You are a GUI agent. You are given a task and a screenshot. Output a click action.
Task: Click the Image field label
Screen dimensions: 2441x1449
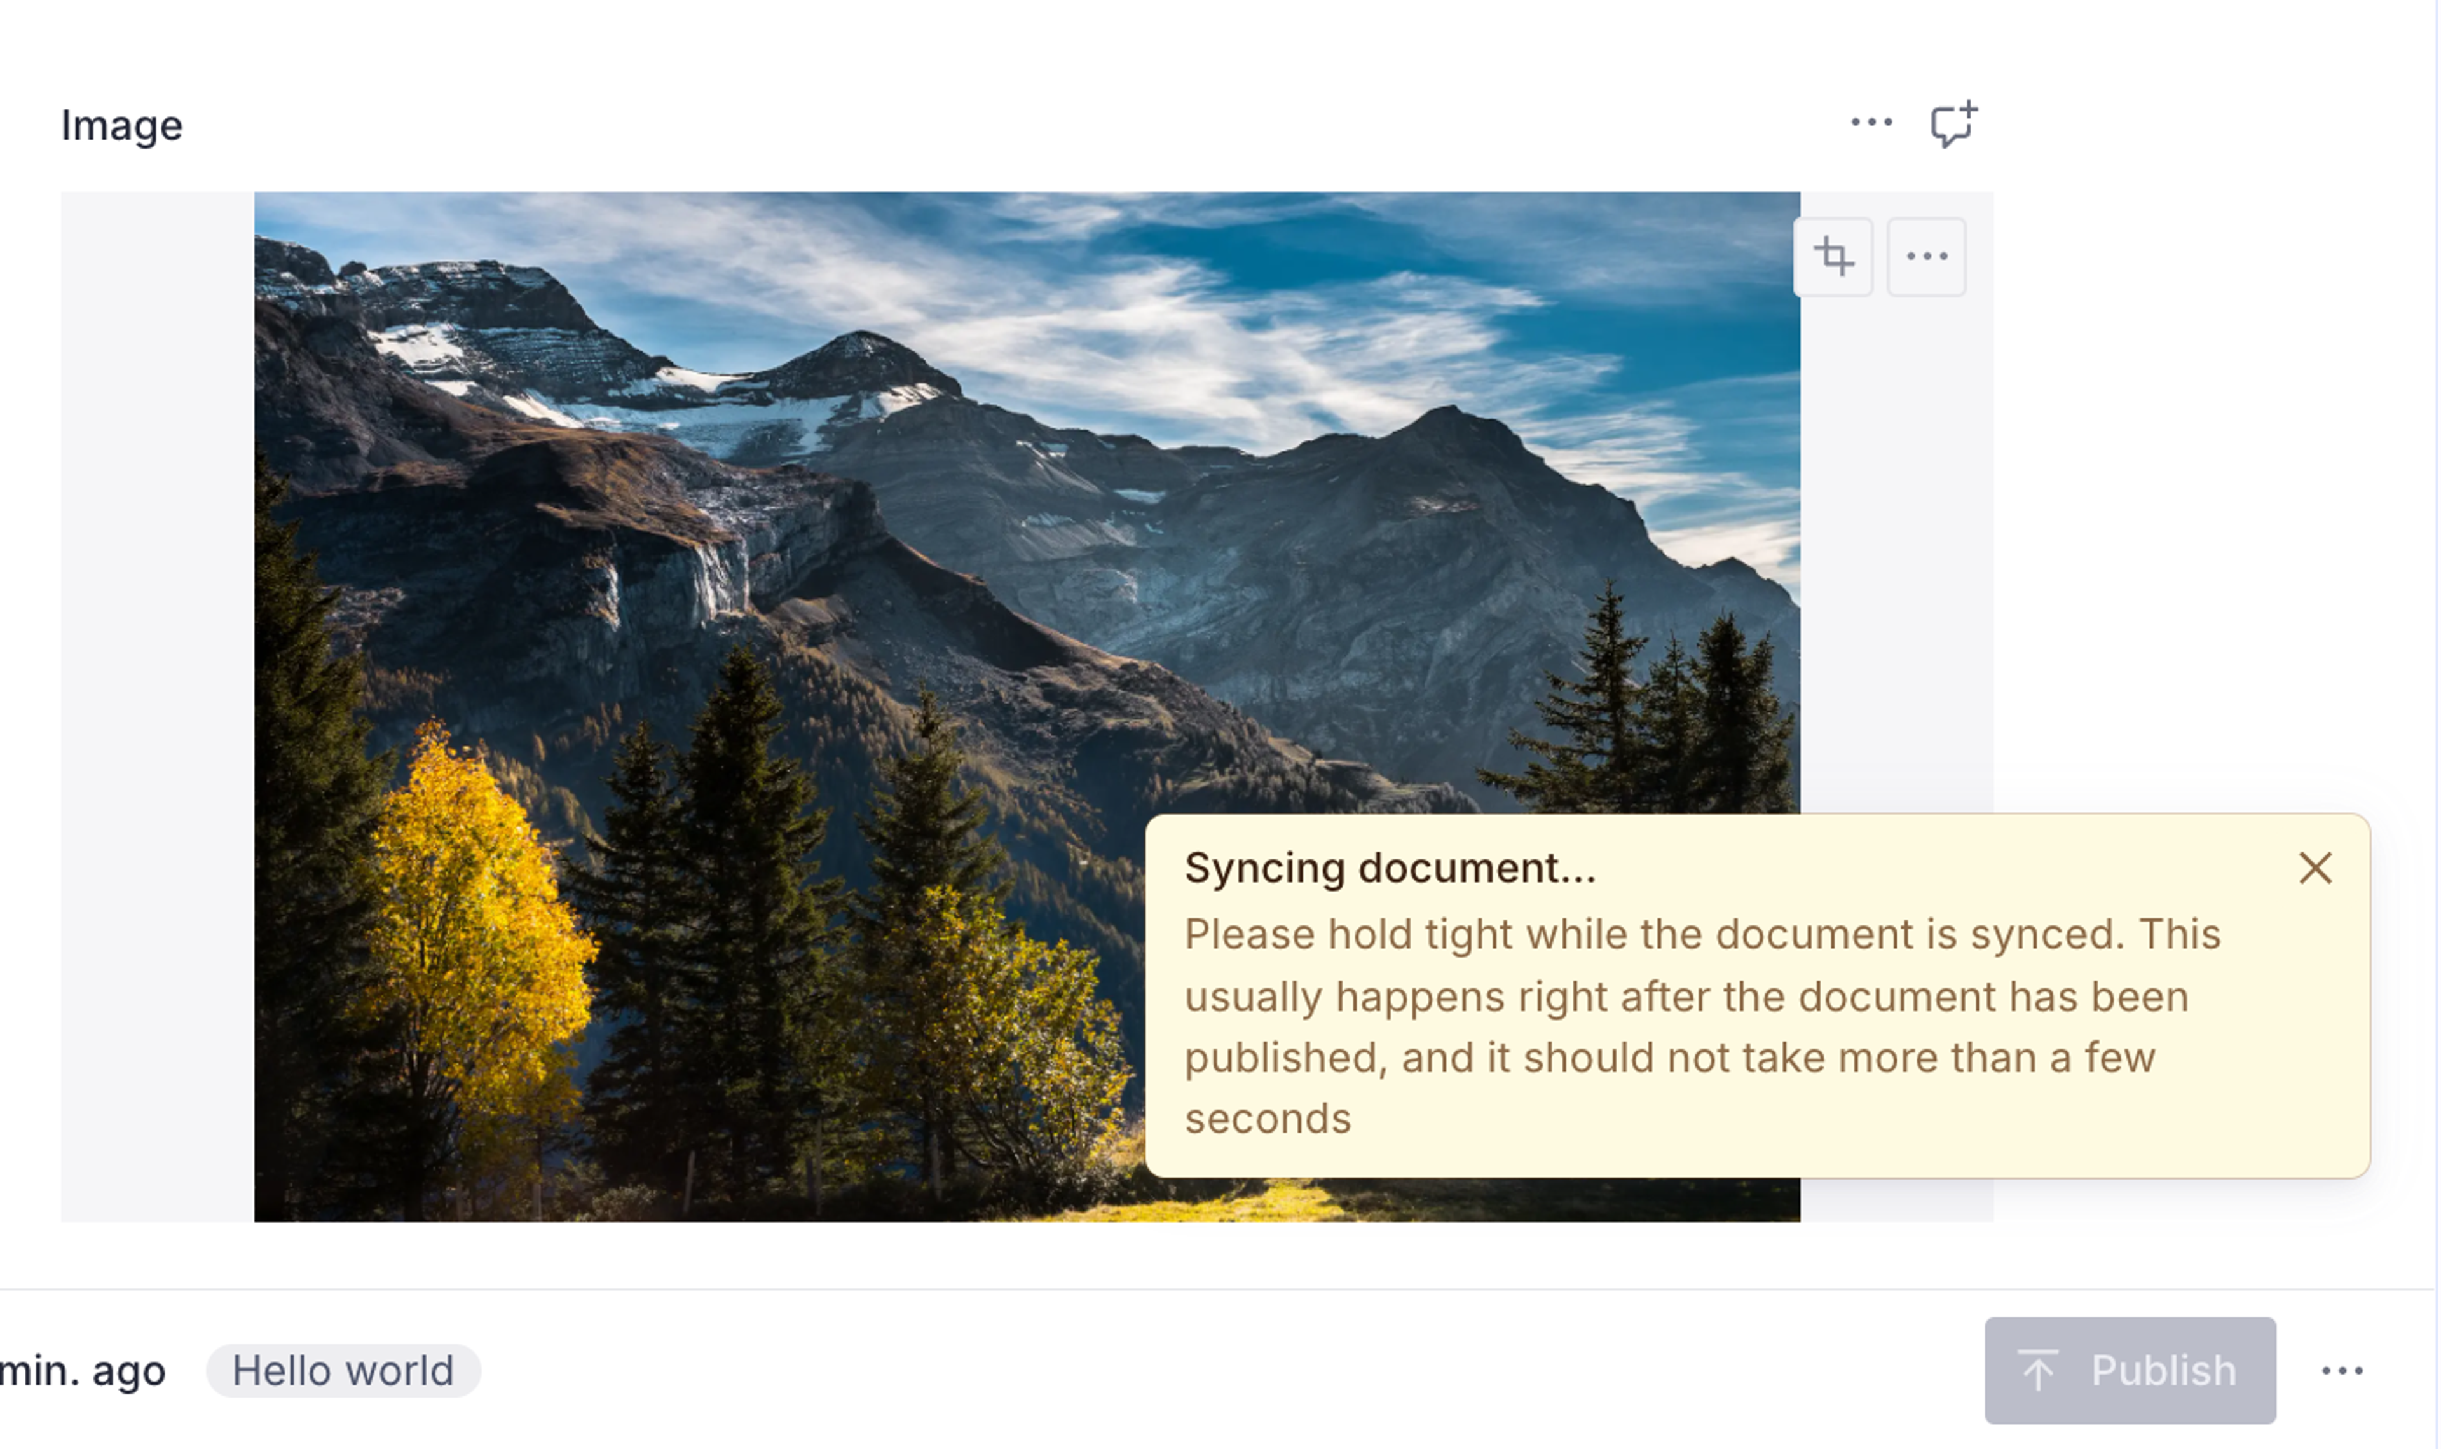[121, 126]
